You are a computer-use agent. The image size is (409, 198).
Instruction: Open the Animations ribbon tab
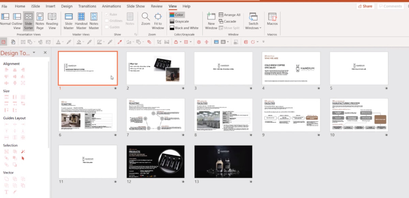(111, 6)
